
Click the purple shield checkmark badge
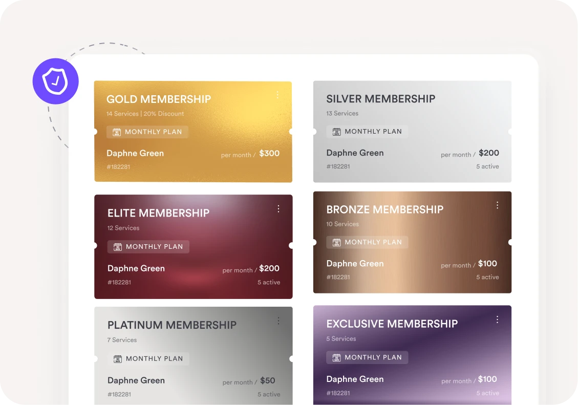(55, 81)
